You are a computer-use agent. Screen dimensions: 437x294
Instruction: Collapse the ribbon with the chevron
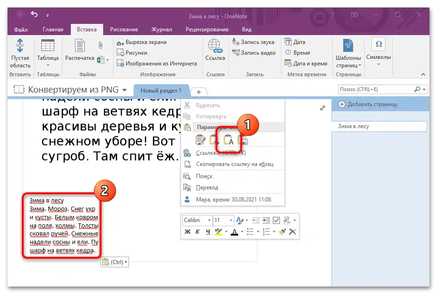(x=423, y=74)
